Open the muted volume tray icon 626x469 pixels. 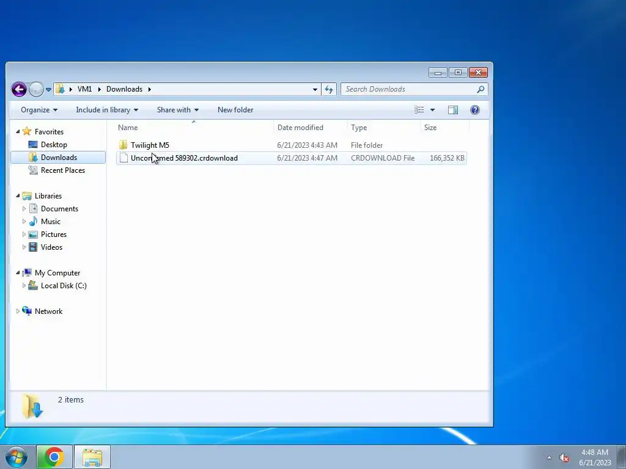[x=564, y=458]
